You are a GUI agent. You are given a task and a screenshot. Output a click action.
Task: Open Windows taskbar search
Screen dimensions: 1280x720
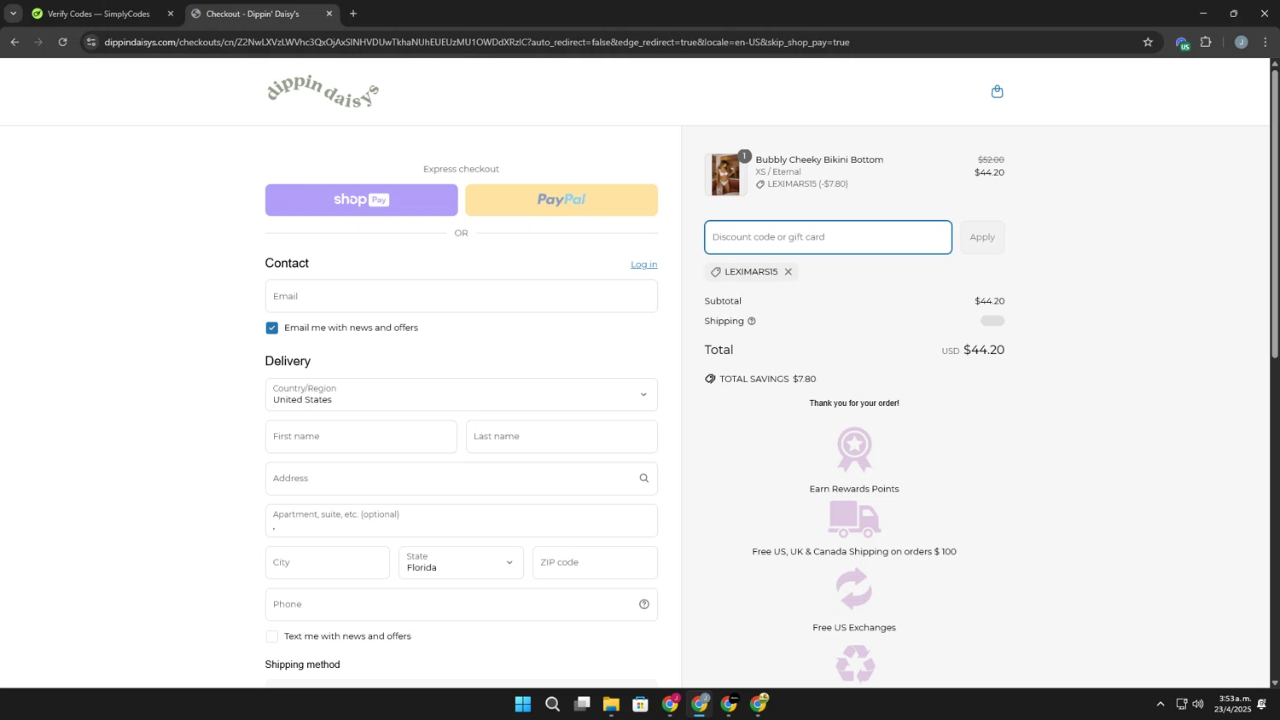tap(553, 704)
